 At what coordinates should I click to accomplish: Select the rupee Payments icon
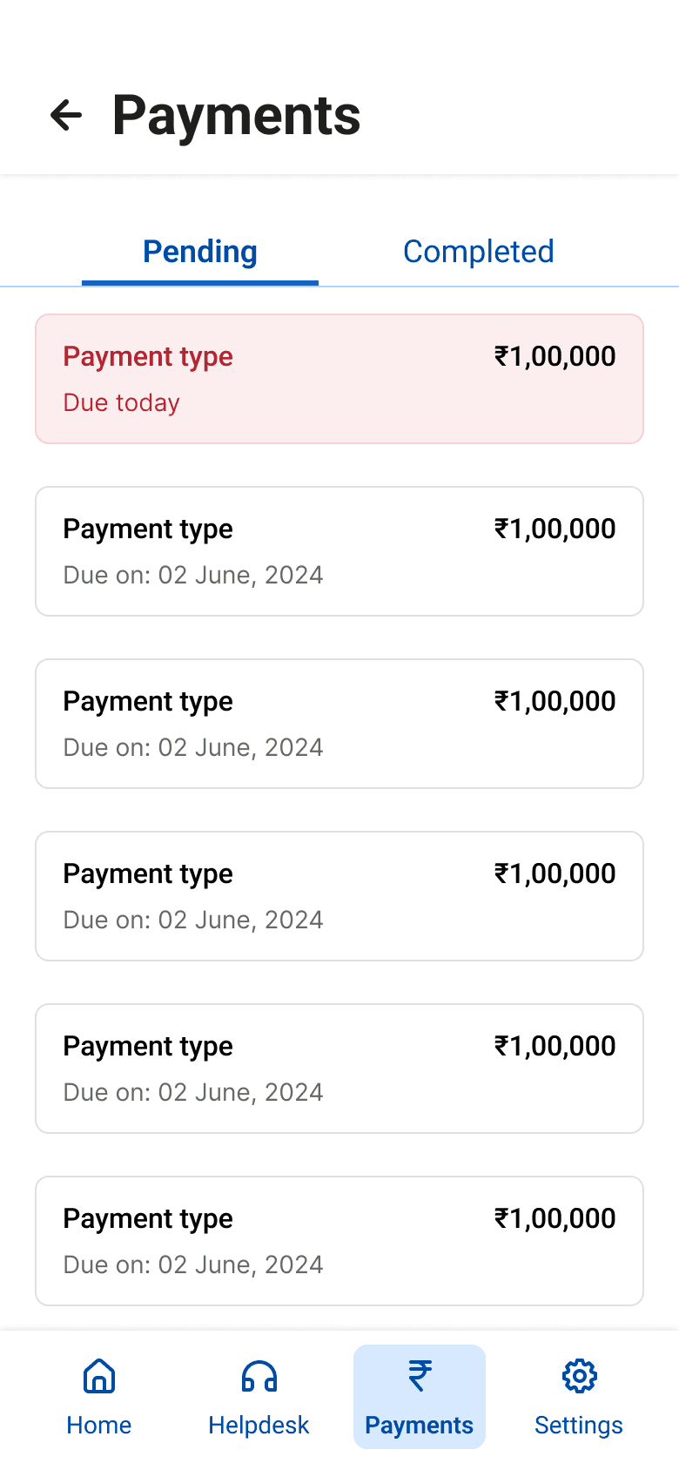[420, 1376]
